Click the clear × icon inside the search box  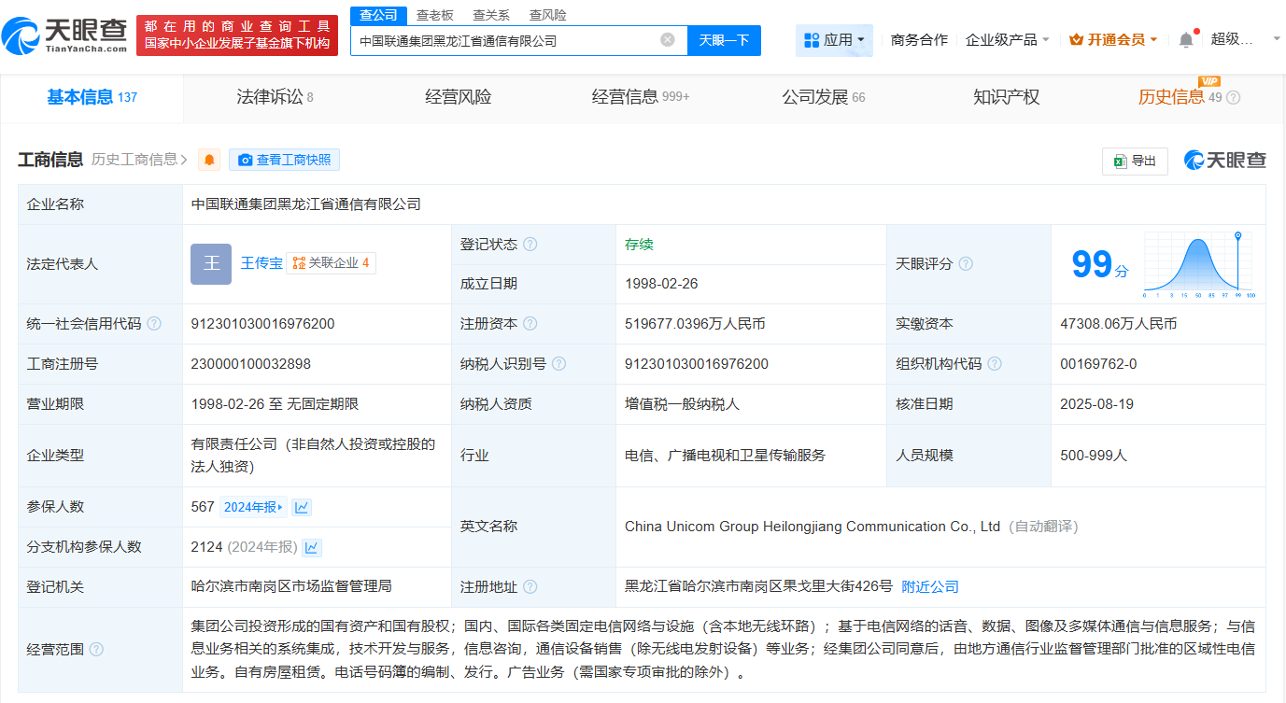tap(667, 40)
